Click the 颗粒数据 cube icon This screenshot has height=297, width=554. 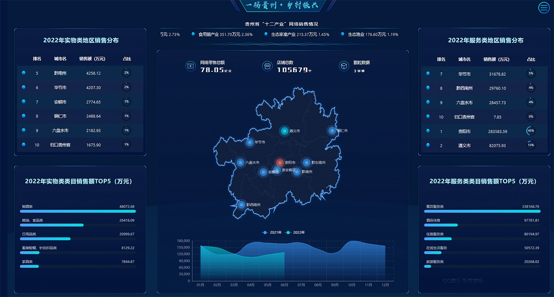344,66
